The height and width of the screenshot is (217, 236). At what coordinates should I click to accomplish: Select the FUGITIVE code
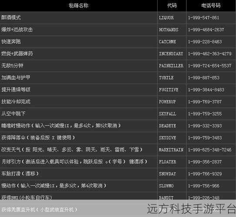pyautogui.click(x=169, y=90)
